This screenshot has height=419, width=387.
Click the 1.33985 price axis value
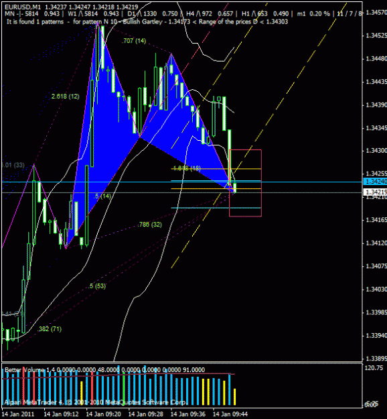click(376, 312)
